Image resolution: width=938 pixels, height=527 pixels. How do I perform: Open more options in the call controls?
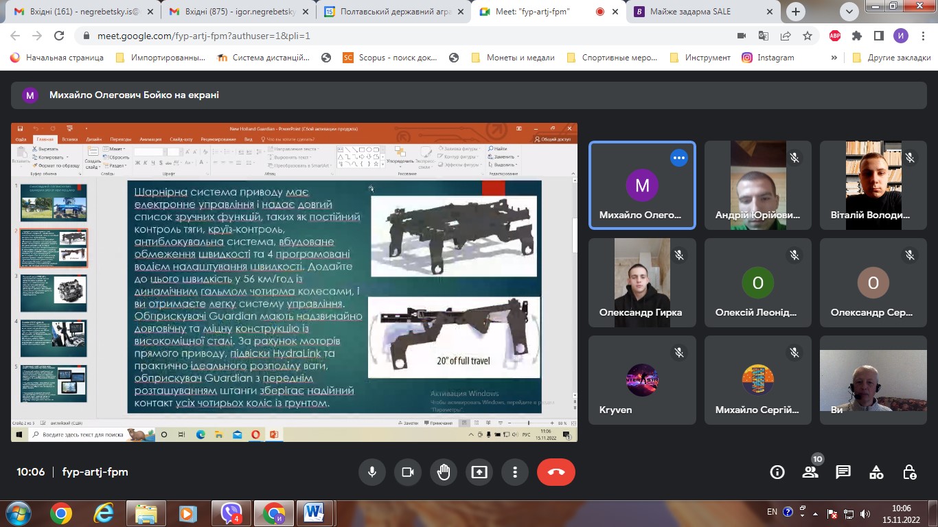click(x=515, y=472)
